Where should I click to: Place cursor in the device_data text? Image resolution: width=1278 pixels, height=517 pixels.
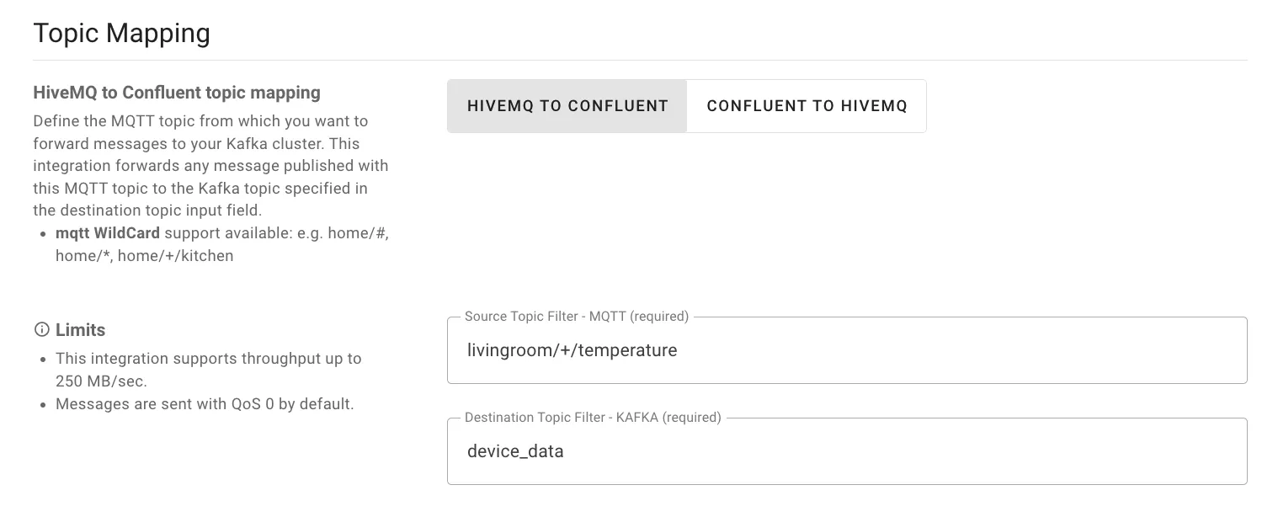click(515, 451)
